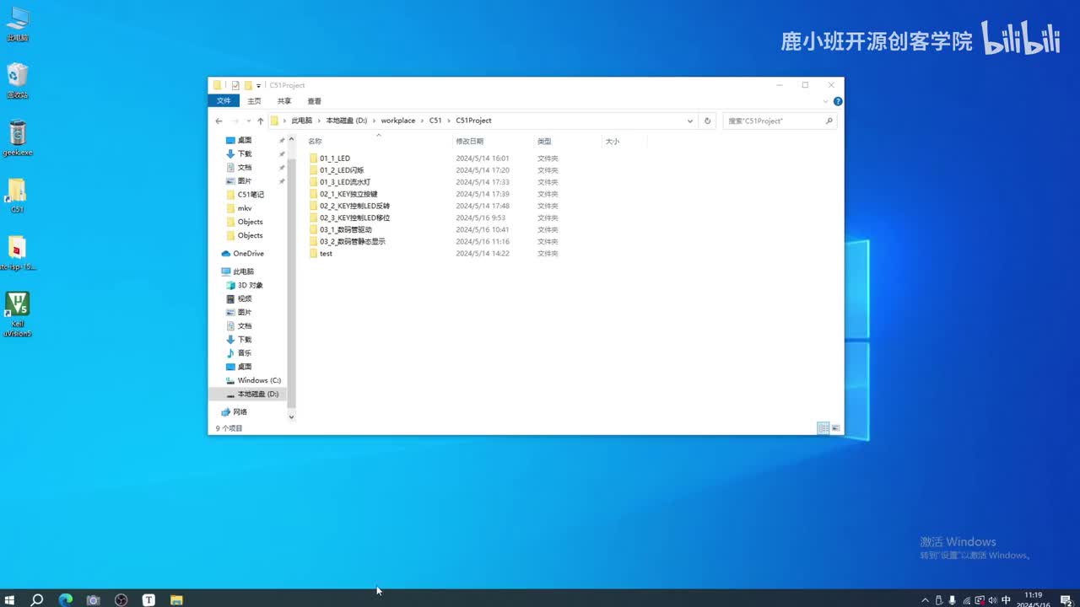Open taskbar search
Image resolution: width=1080 pixels, height=607 pixels.
(37, 599)
